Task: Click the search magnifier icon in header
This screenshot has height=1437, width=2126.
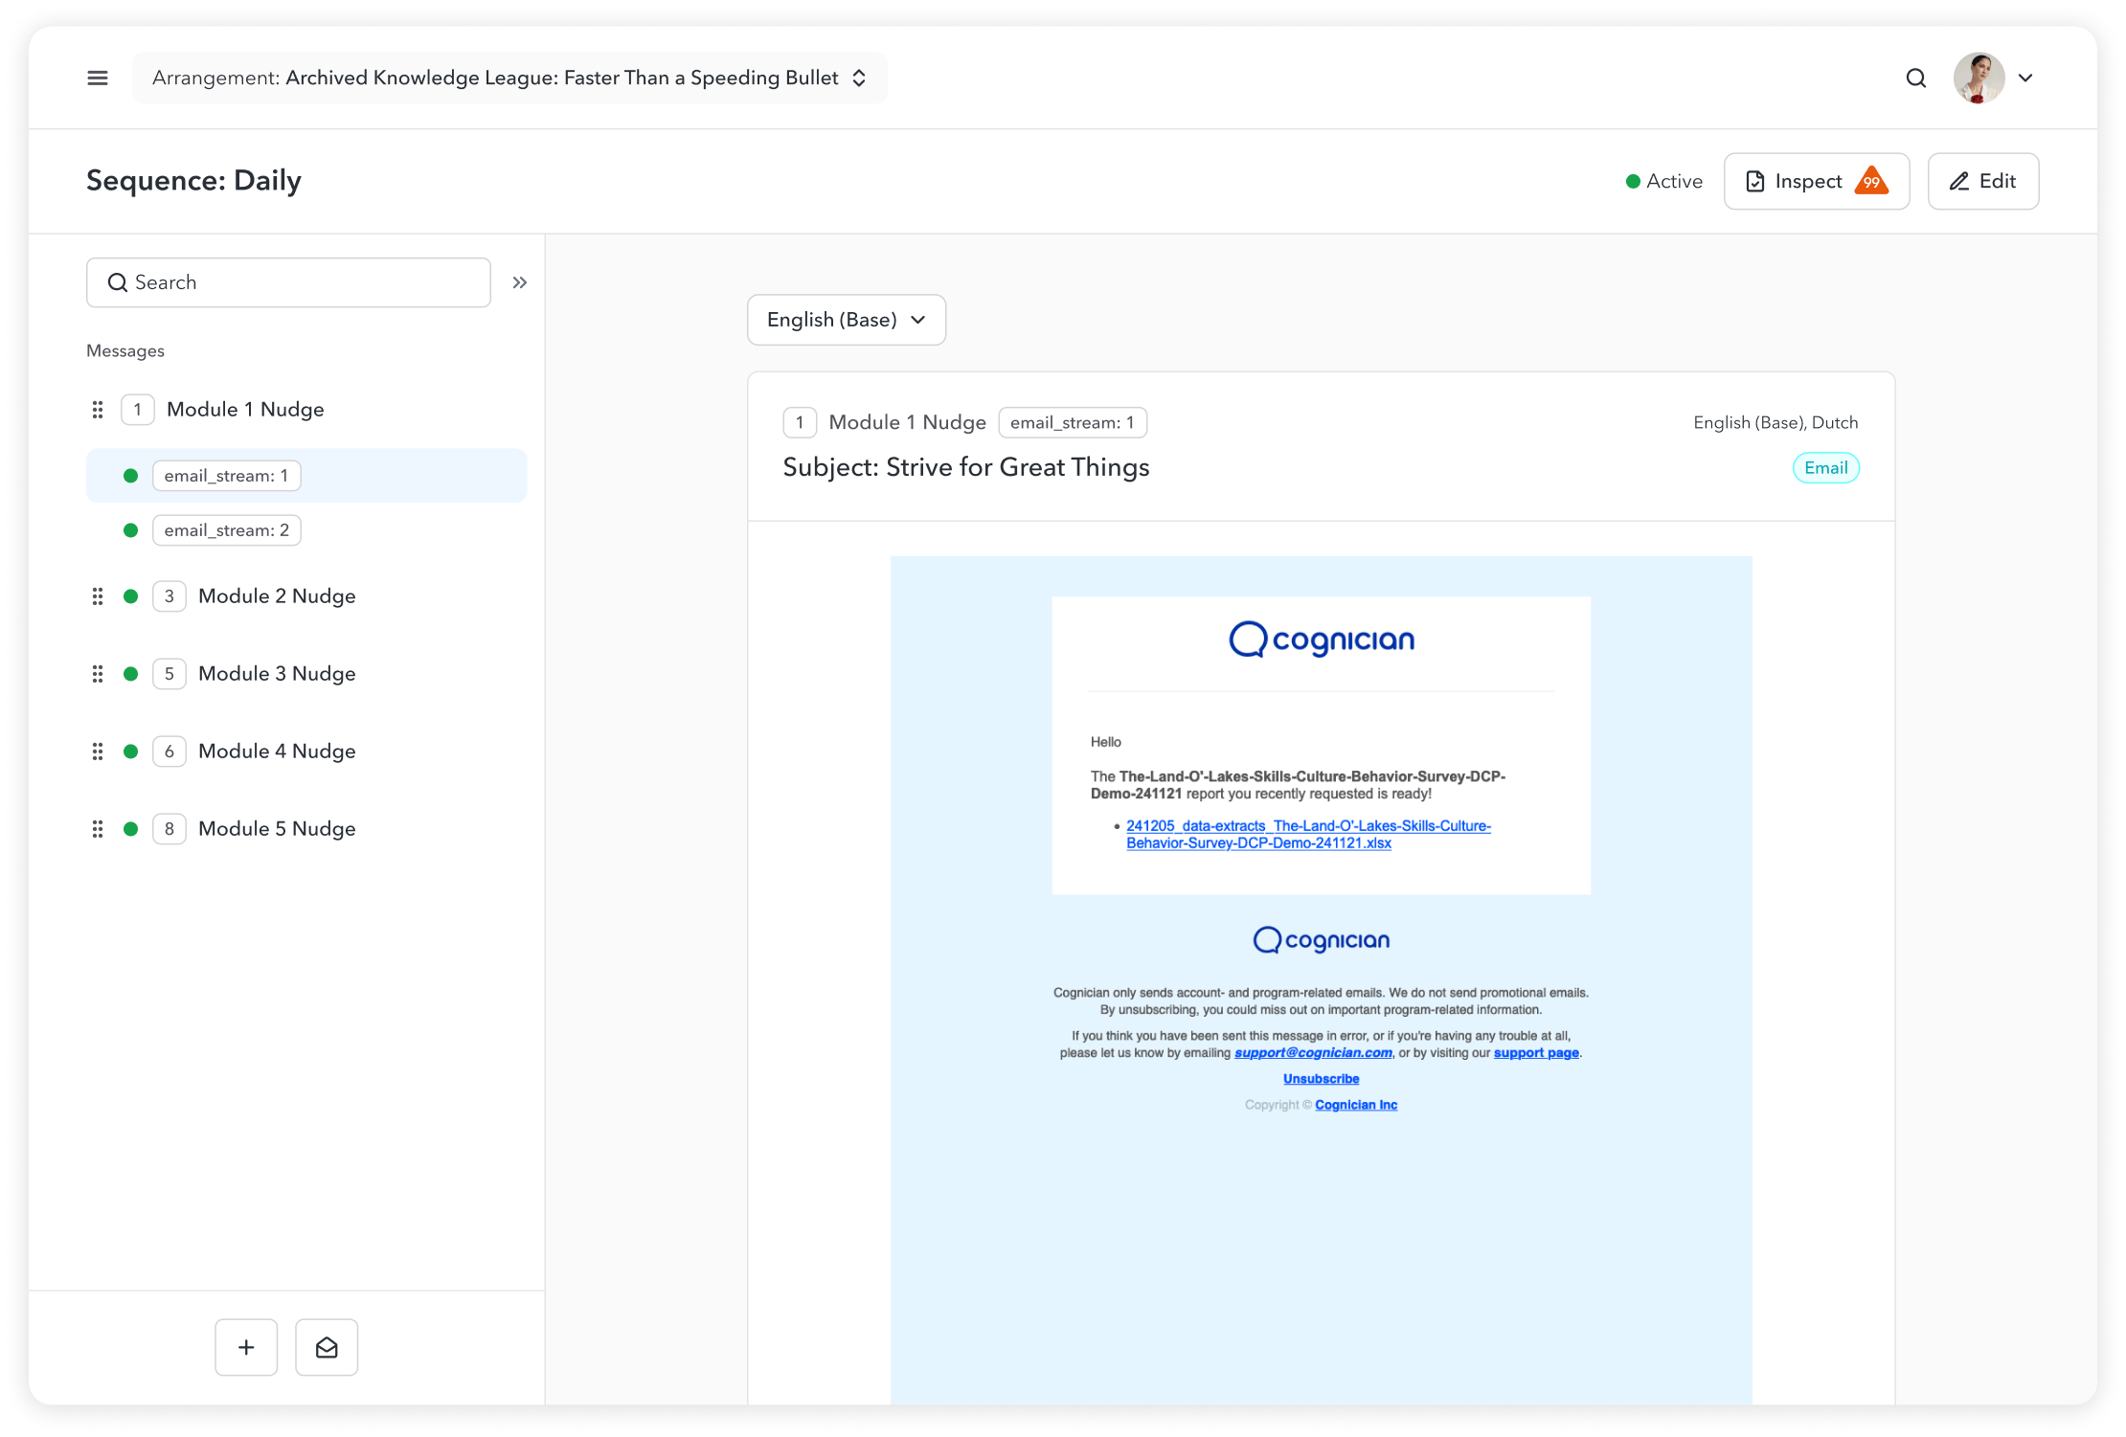Action: [1915, 78]
